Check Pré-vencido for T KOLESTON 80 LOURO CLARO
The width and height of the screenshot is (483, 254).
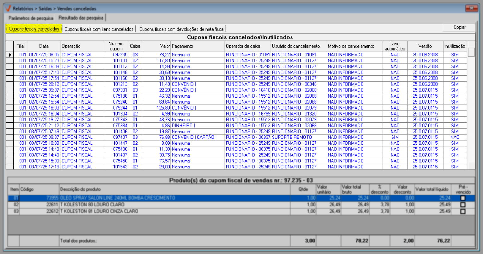click(463, 205)
